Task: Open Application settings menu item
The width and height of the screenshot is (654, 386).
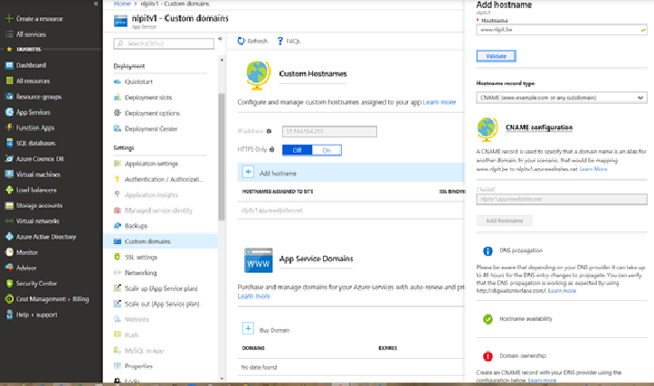Action: [x=151, y=164]
